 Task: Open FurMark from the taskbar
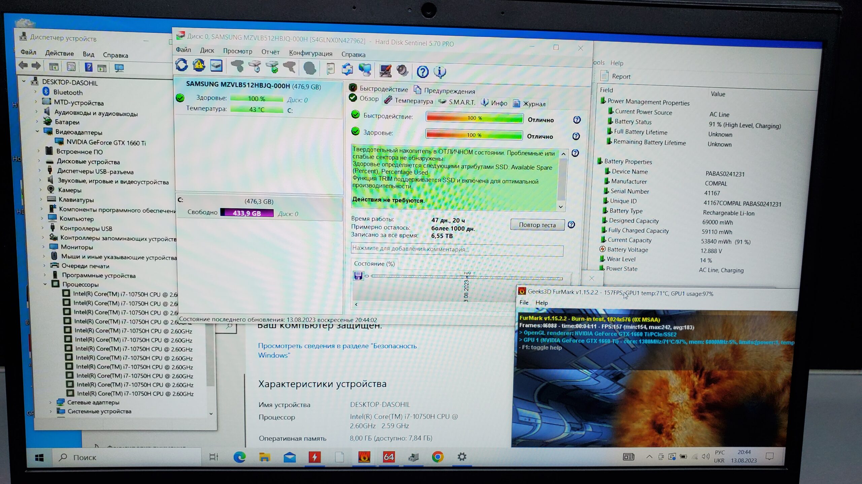[364, 457]
